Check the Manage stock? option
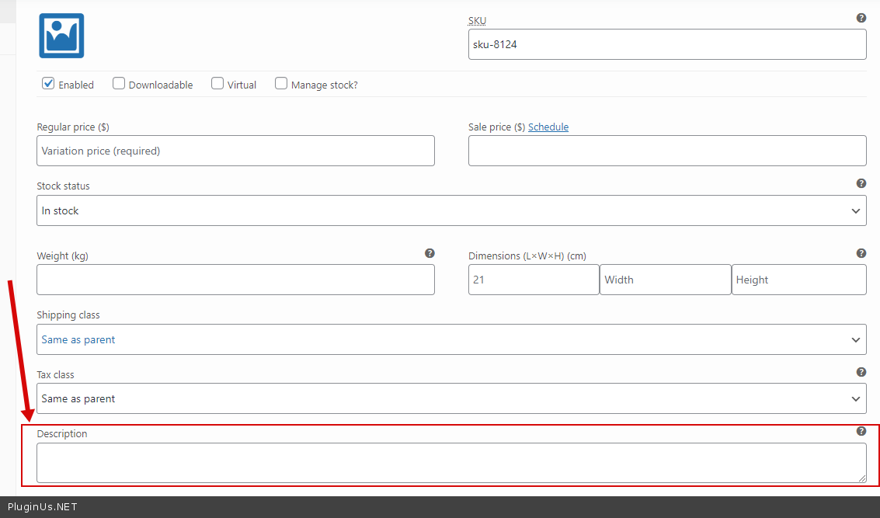880x518 pixels. (x=281, y=84)
